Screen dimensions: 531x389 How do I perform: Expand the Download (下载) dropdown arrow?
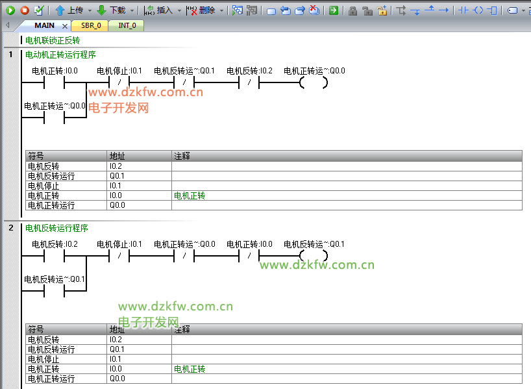[x=132, y=10]
